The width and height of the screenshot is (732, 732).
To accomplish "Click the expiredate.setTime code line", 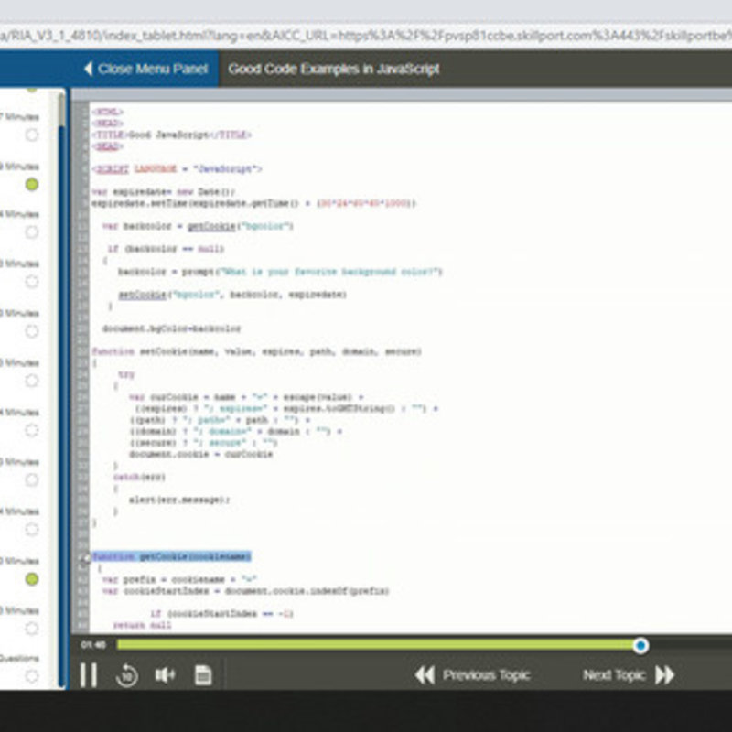I will tap(253, 203).
